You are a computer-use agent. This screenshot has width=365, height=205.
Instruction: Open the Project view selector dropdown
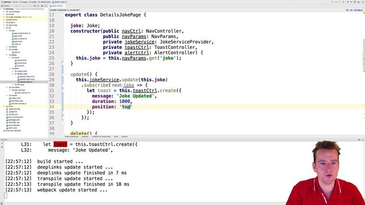pos(16,6)
